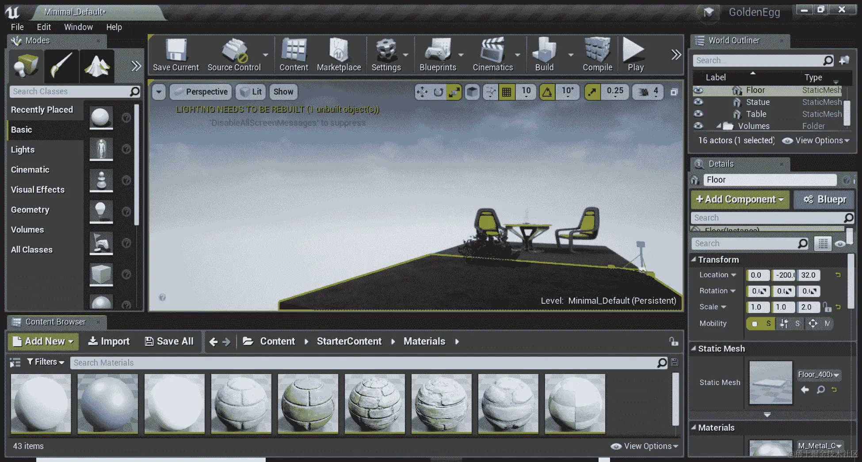
Task: Open the Blueprints toolbar icon
Action: pos(438,55)
